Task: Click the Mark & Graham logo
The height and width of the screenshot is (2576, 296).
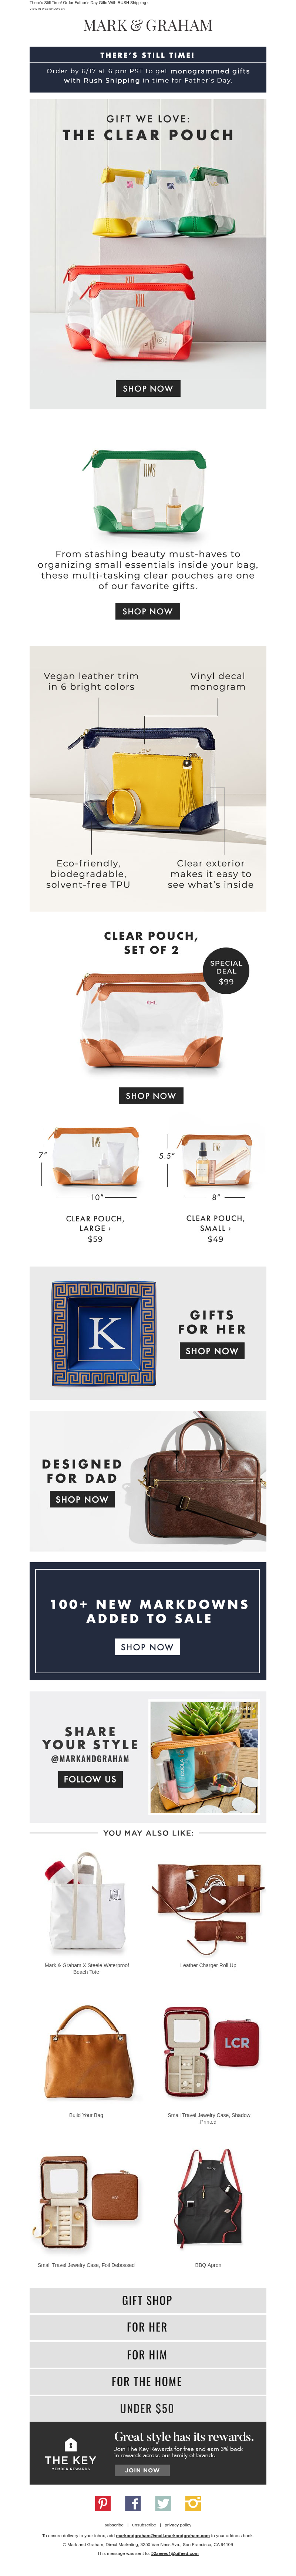Action: pos(148,25)
